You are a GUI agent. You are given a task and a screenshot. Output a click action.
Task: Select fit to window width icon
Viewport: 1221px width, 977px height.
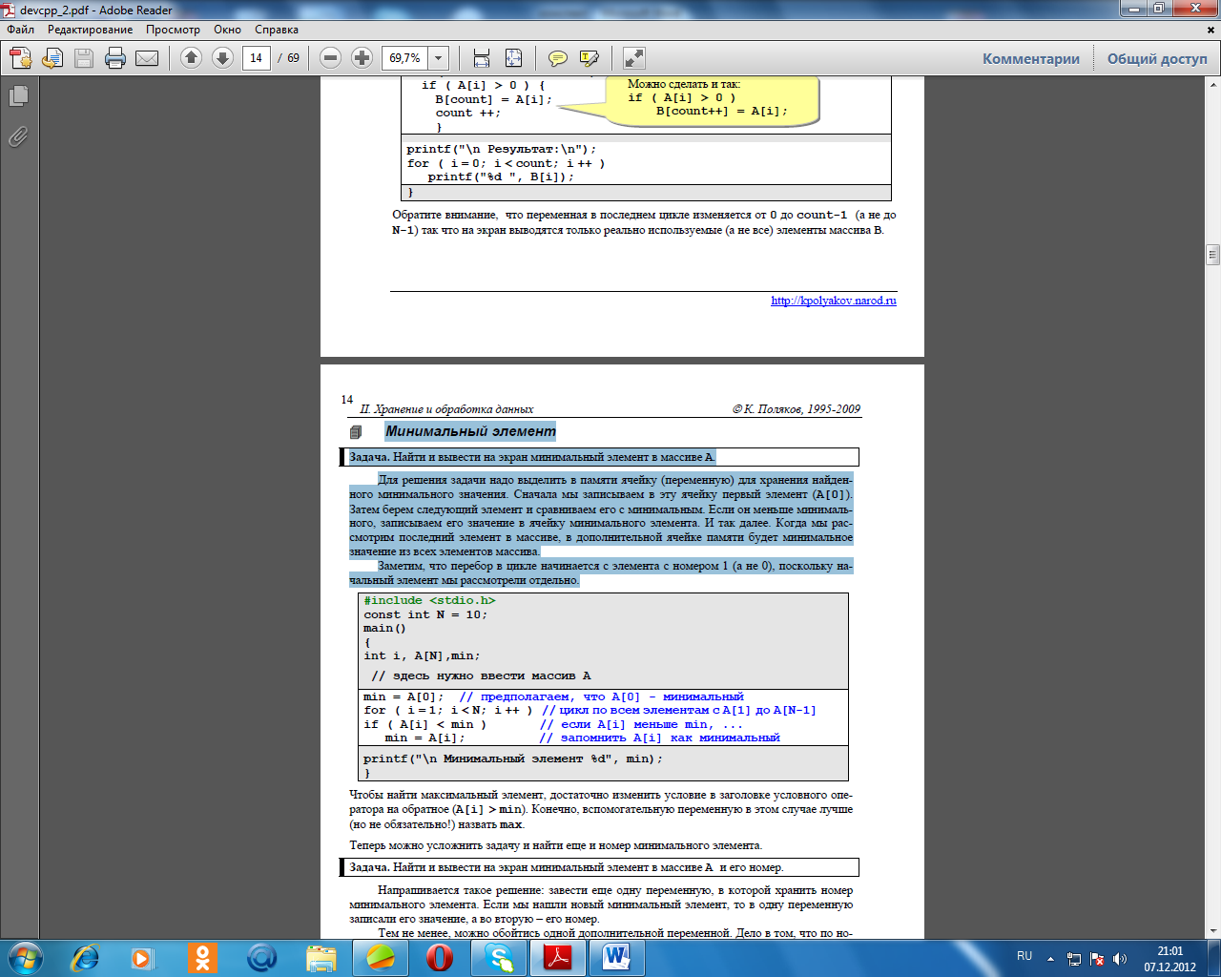click(482, 58)
